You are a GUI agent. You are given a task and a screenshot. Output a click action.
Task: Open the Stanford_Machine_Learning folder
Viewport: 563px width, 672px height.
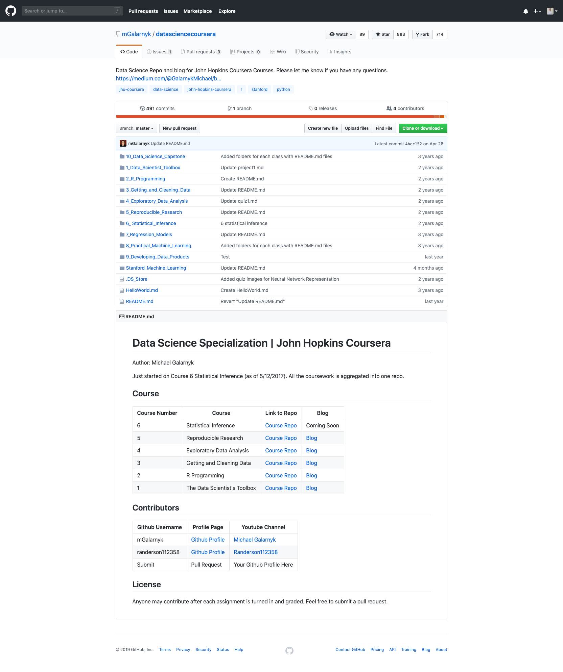tap(156, 268)
